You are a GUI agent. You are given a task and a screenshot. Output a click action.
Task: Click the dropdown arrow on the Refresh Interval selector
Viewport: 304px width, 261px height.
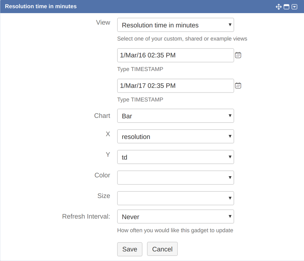click(230, 216)
